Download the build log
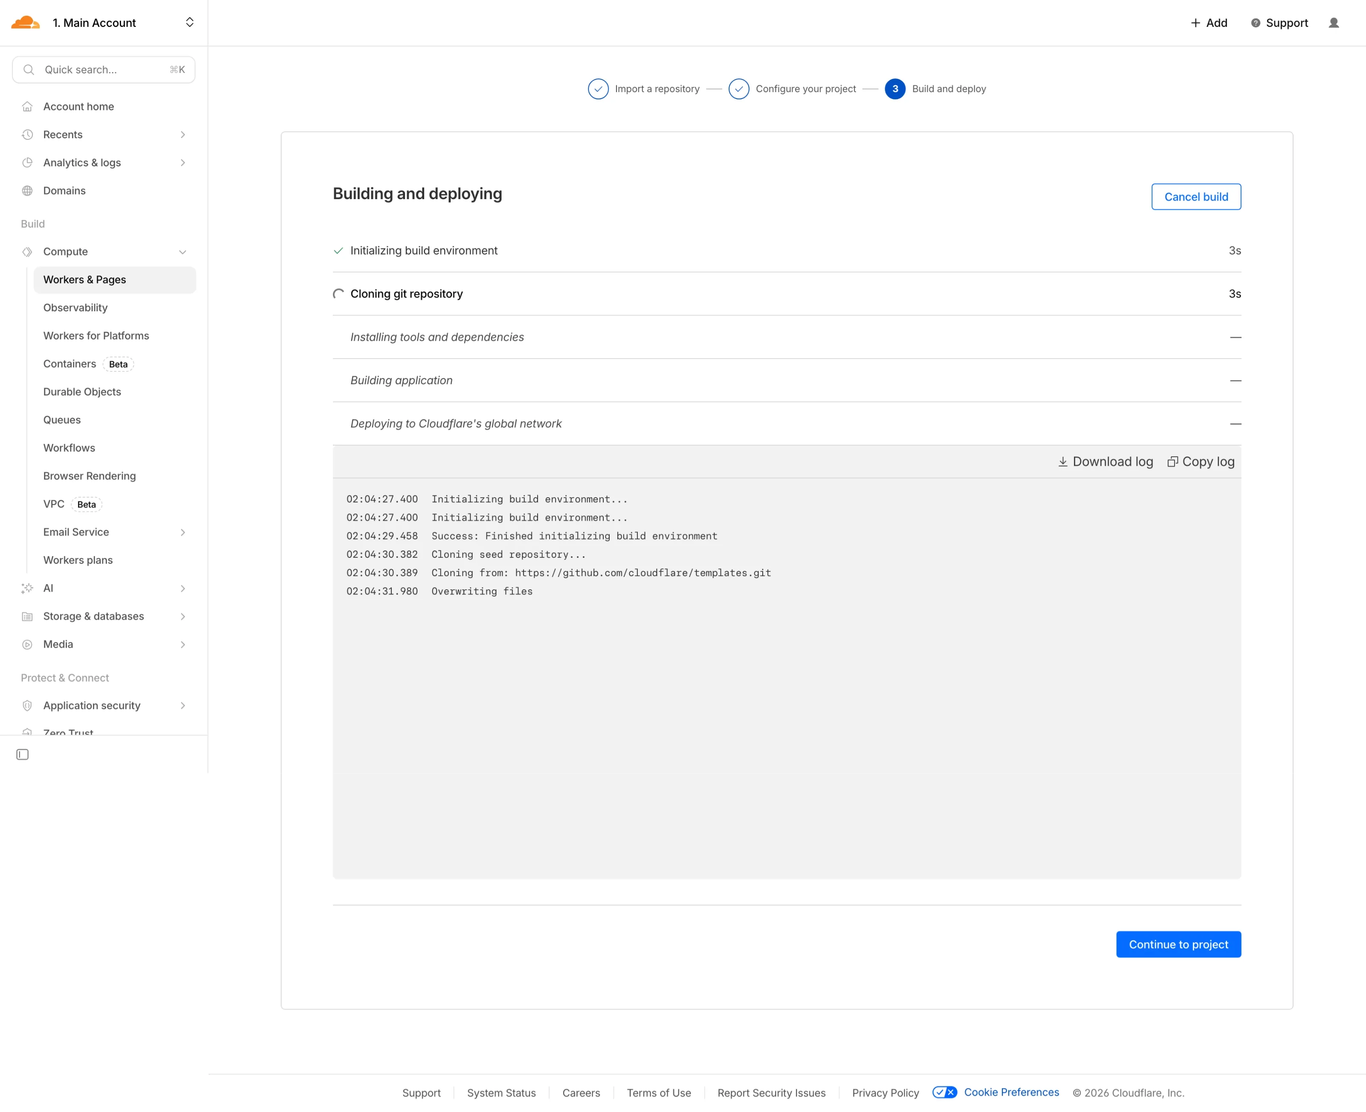Image resolution: width=1366 pixels, height=1112 pixels. coord(1106,462)
